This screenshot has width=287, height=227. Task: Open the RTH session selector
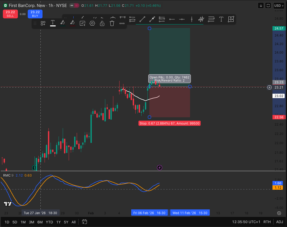[x=267, y=222]
